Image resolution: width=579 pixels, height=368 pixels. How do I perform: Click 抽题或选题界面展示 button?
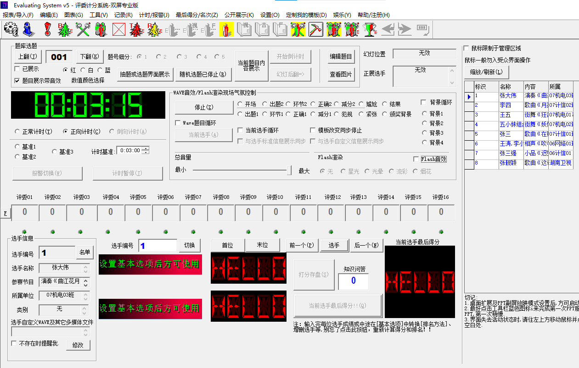point(144,74)
